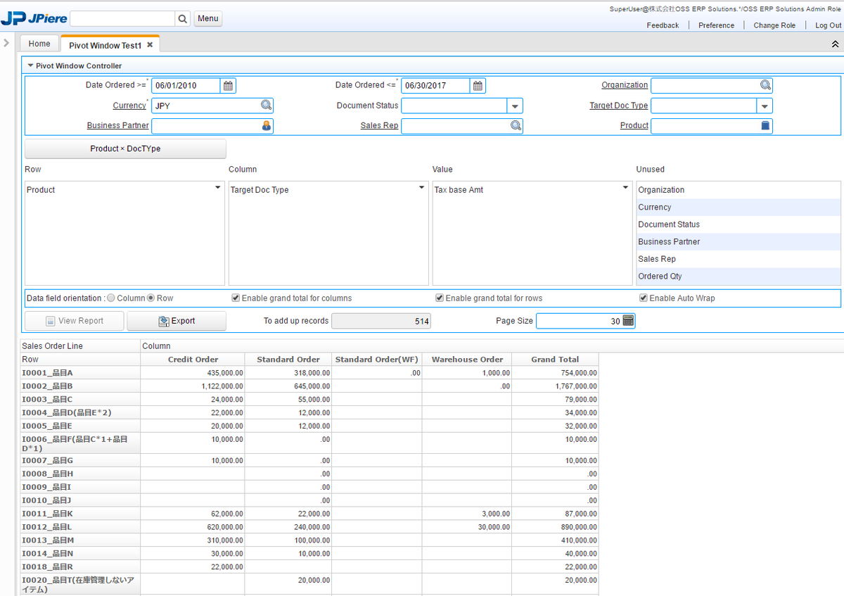Open the Menu button
This screenshot has width=844, height=596.
click(207, 19)
